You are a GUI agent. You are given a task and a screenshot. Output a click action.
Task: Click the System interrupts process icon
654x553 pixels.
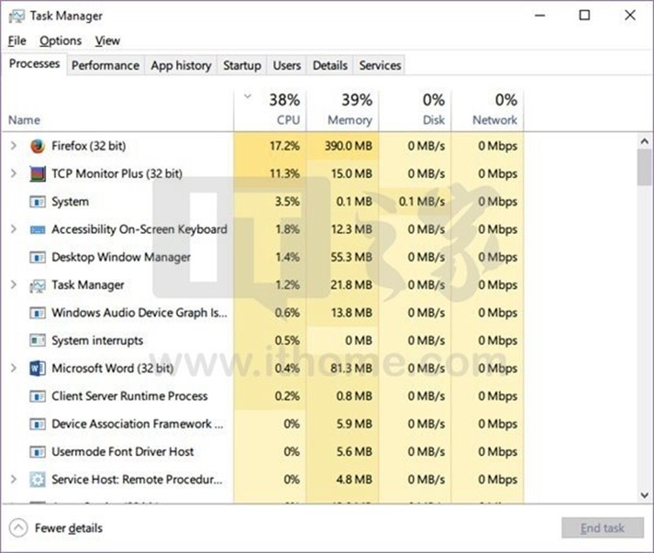pos(37,340)
